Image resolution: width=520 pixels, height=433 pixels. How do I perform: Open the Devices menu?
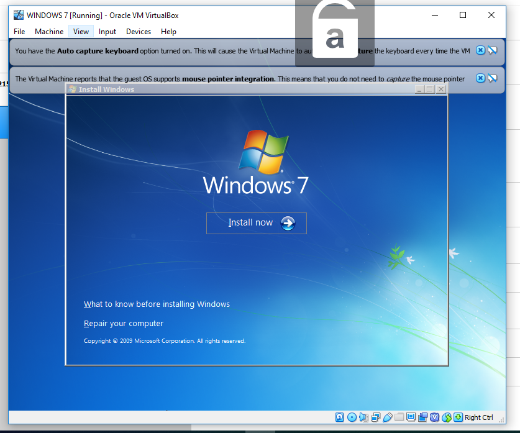pos(139,32)
